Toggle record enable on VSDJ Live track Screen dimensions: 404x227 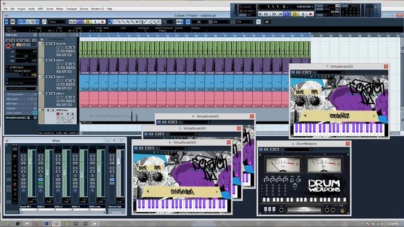(58, 113)
